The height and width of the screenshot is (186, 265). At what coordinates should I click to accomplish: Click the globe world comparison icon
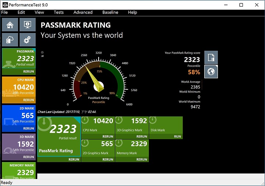point(211,72)
